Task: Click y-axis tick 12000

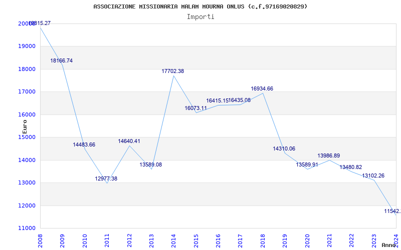Action: 27,205
